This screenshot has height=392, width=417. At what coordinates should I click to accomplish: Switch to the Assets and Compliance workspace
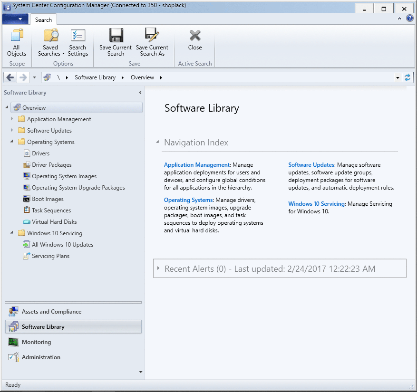click(x=73, y=312)
